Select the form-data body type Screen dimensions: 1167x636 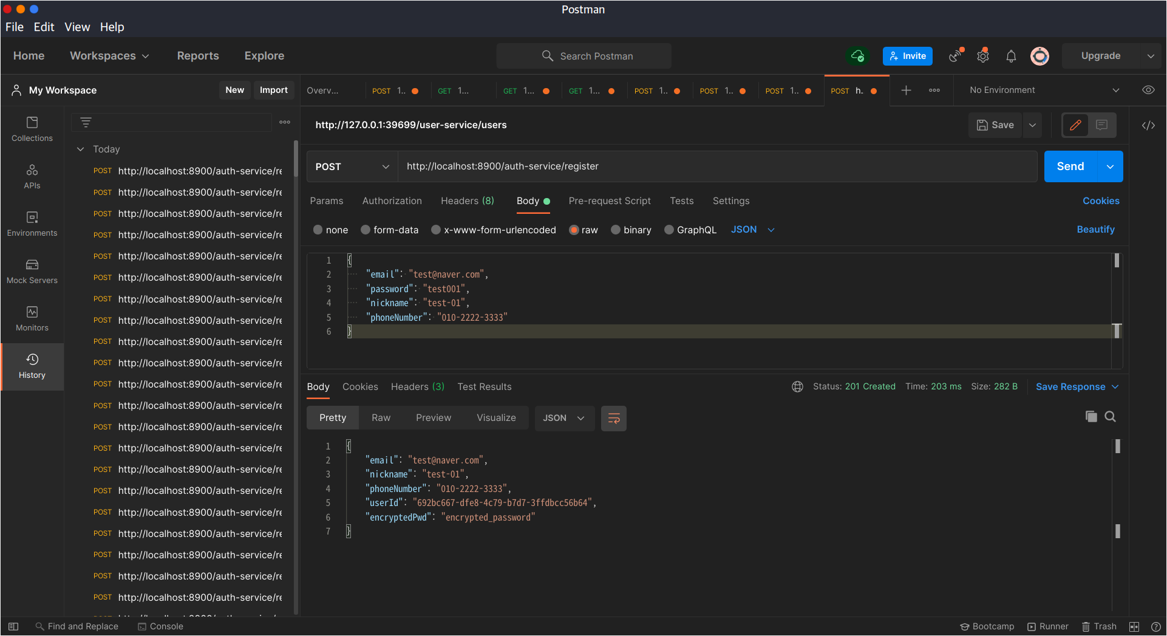(366, 230)
